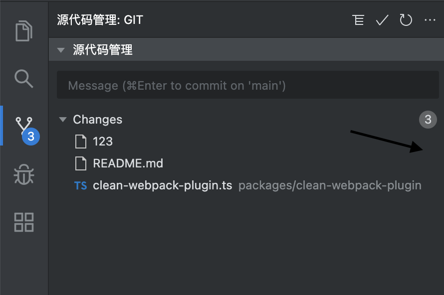Viewport: 444px width, 295px height.
Task: Click the Changes count badge showing 3
Action: (428, 120)
